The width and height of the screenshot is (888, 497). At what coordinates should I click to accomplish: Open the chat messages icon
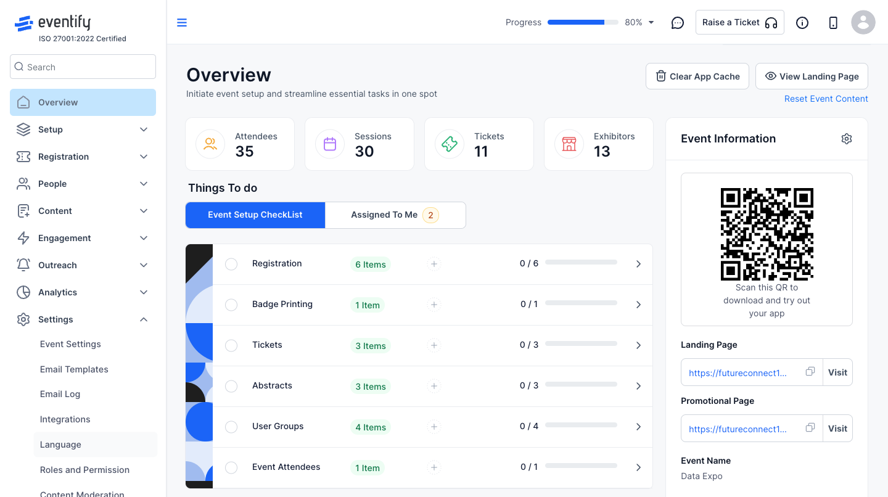(678, 23)
